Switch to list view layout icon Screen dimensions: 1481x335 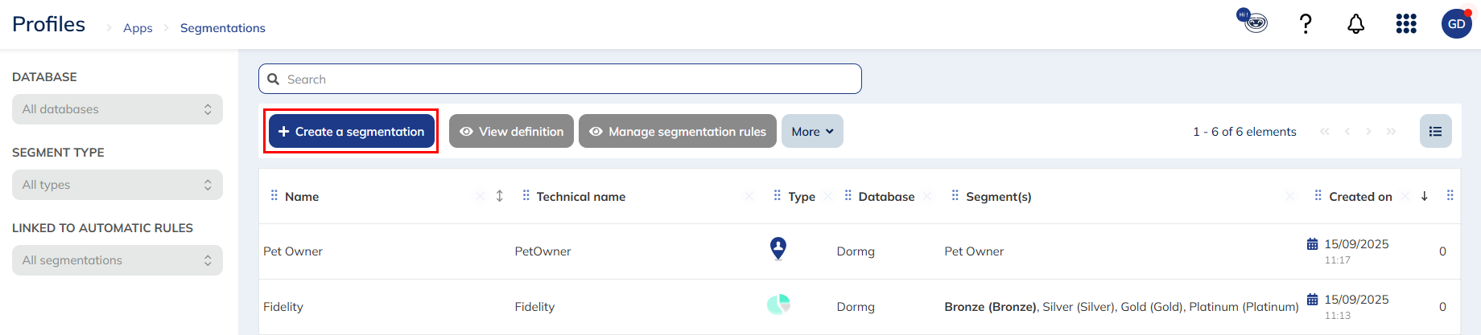point(1435,132)
